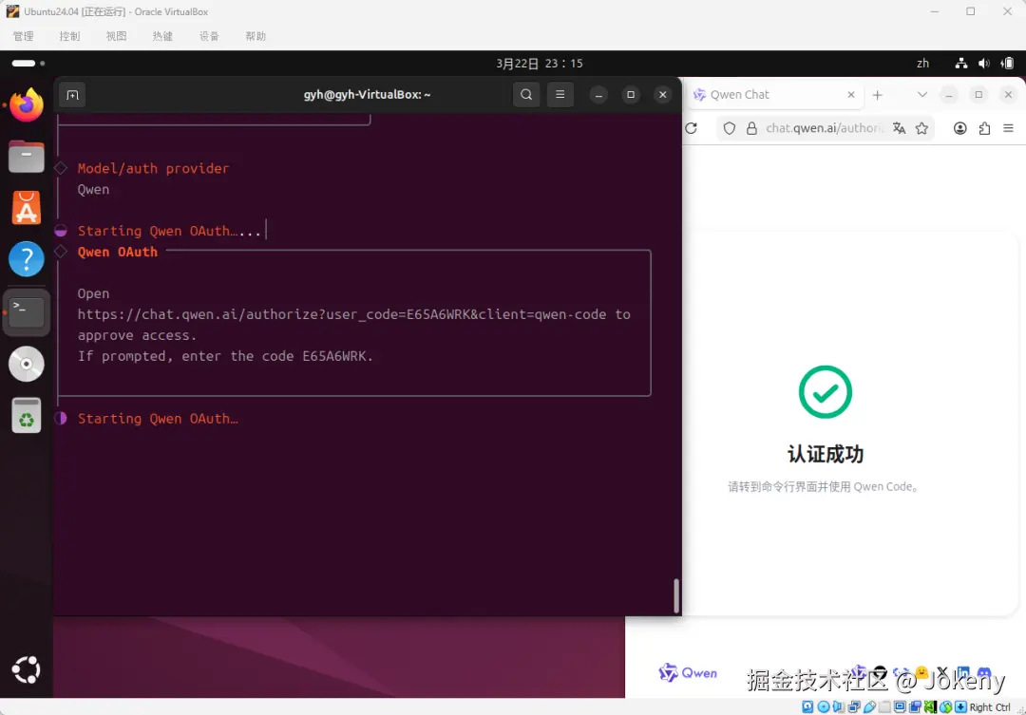This screenshot has height=715, width=1026.
Task: Click the VirtualBox network status icon
Action: point(854,707)
